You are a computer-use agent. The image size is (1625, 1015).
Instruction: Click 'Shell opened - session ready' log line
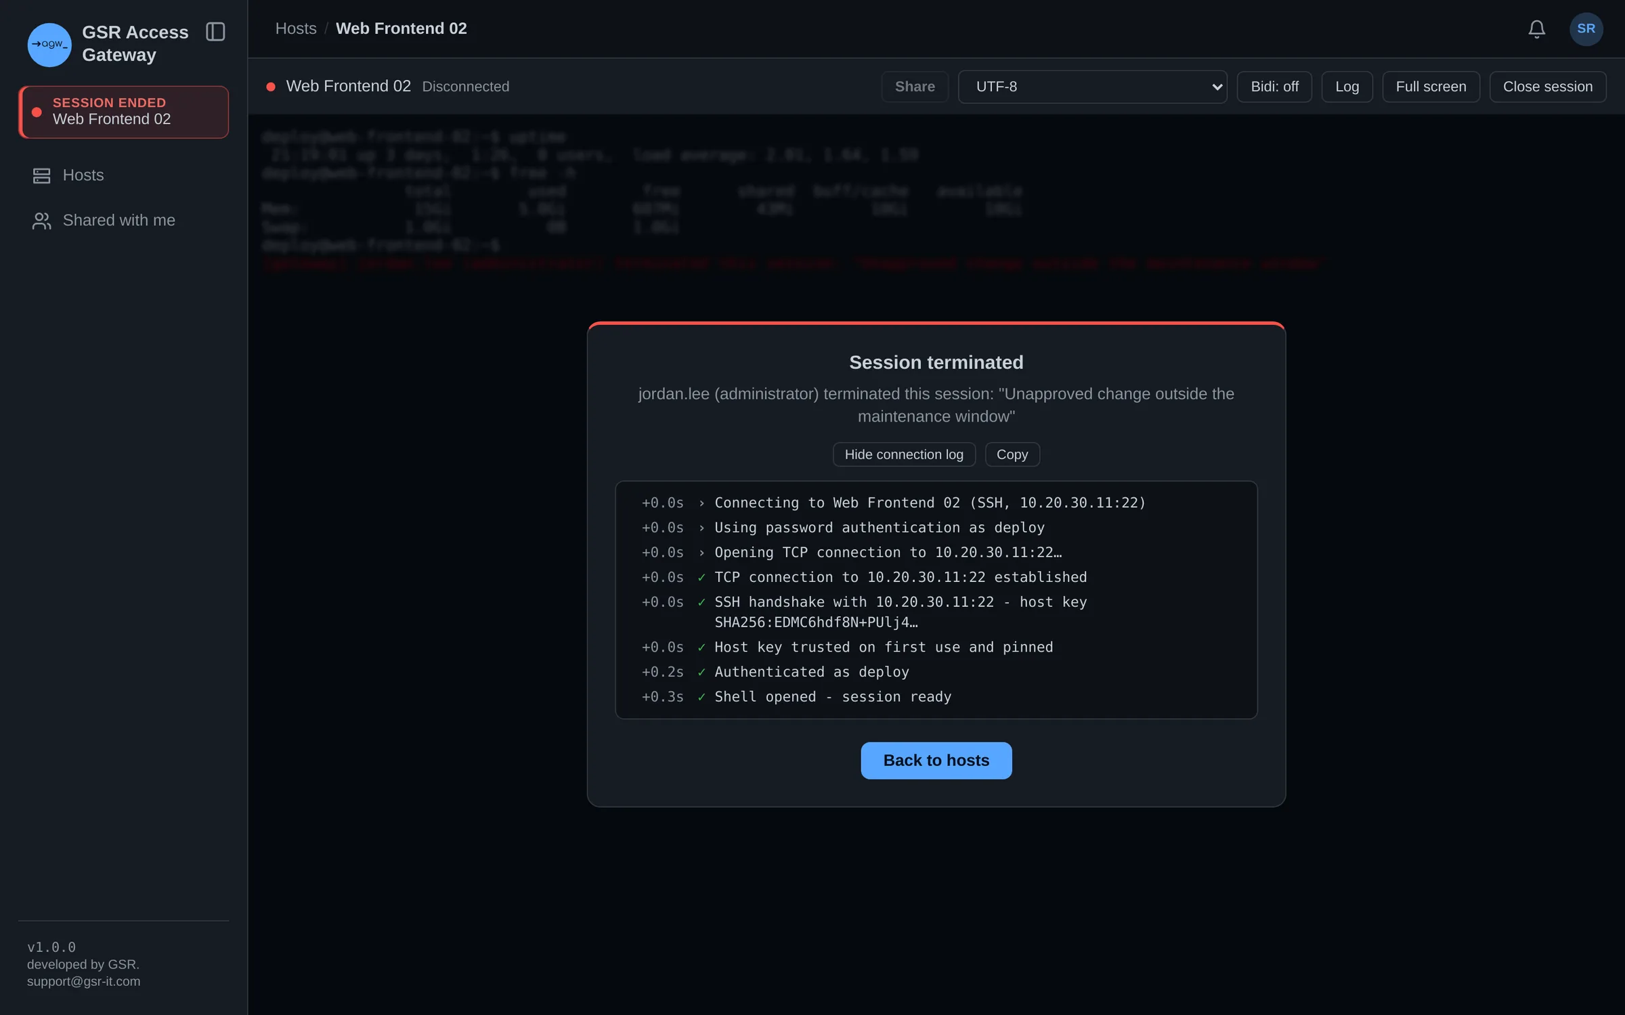tap(833, 697)
